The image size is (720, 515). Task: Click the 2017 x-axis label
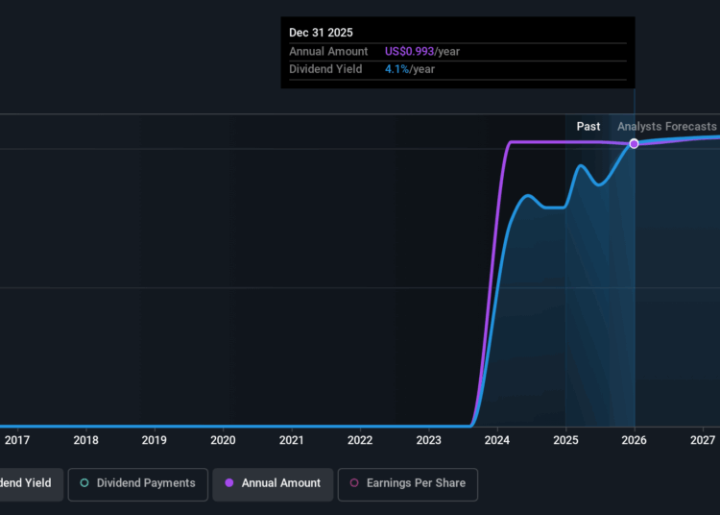click(17, 440)
